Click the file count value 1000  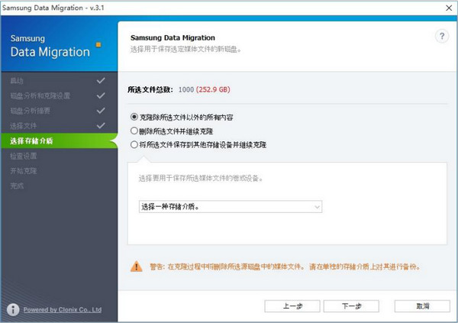pos(186,89)
